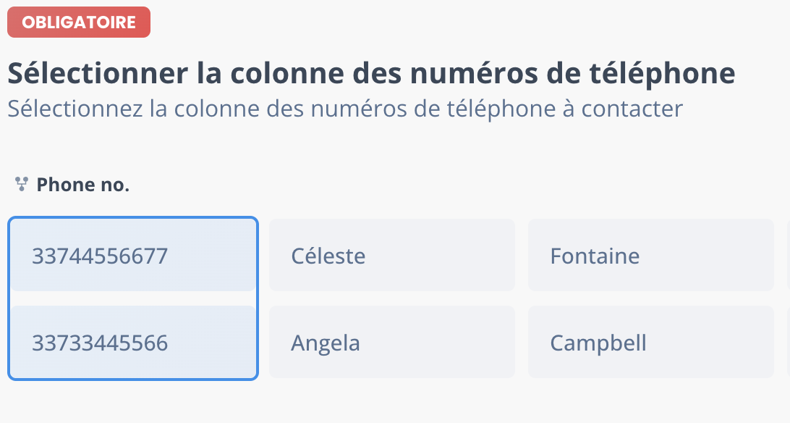Select the cell with number 33744556677
The image size is (790, 423).
133,255
